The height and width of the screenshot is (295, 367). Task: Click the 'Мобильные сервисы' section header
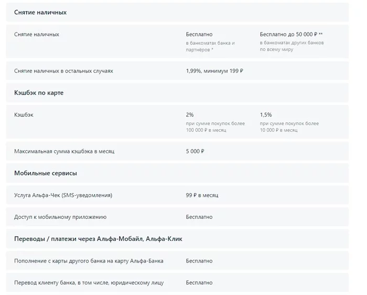46,173
